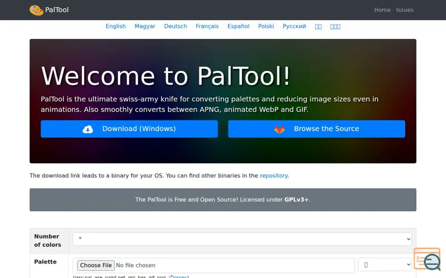The image size is (446, 278).
Task: Switch language to English
Action: click(115, 26)
